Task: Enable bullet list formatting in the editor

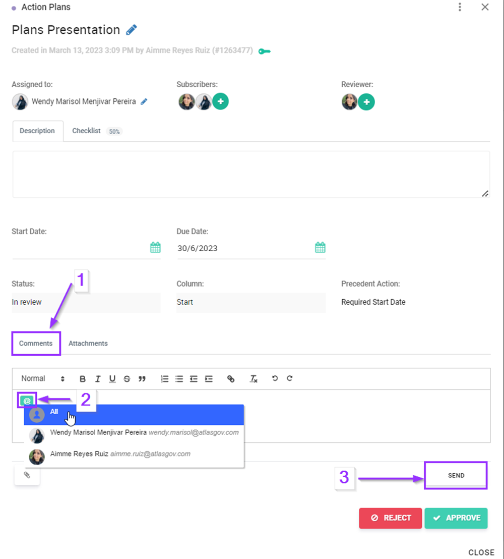Action: pyautogui.click(x=179, y=378)
